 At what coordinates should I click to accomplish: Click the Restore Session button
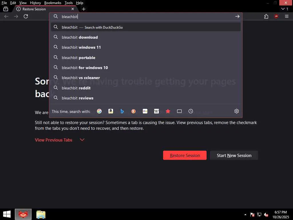tap(185, 155)
